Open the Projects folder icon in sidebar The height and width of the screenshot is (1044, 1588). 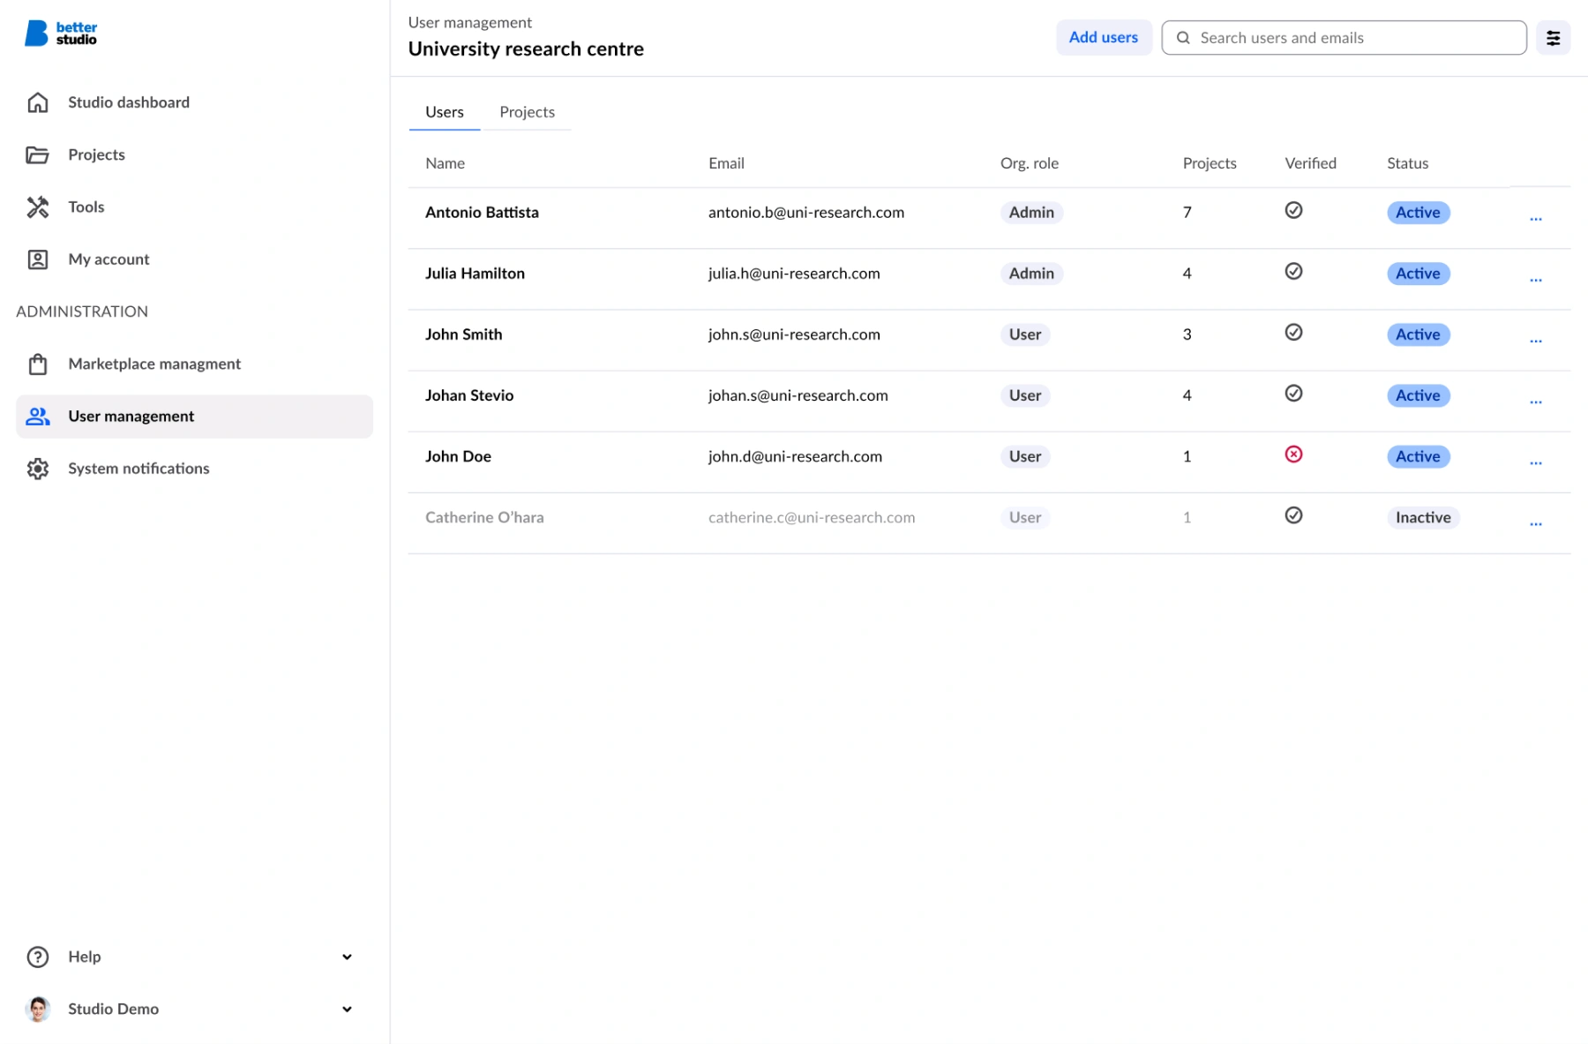click(x=38, y=154)
